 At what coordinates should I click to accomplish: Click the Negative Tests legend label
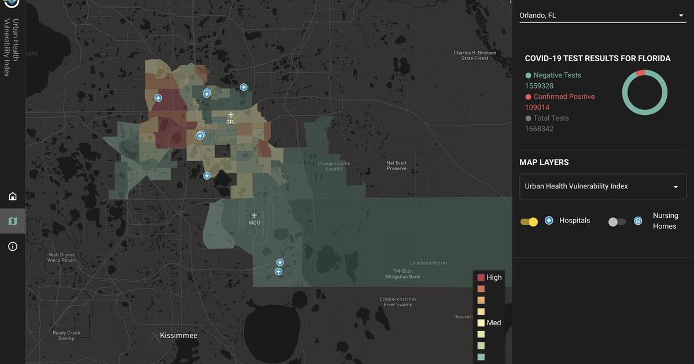click(558, 75)
